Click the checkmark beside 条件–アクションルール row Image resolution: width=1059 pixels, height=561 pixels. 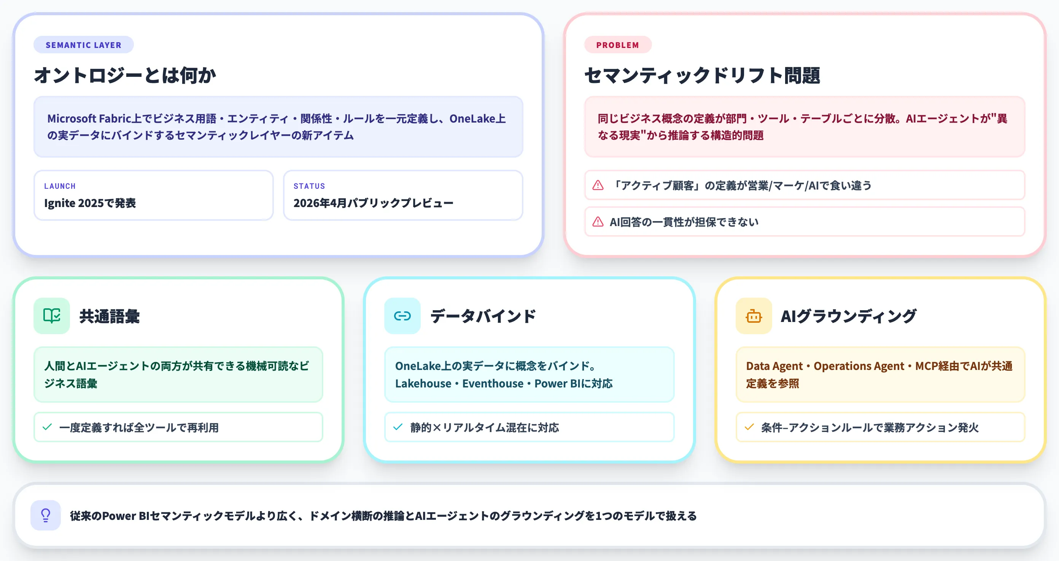750,427
